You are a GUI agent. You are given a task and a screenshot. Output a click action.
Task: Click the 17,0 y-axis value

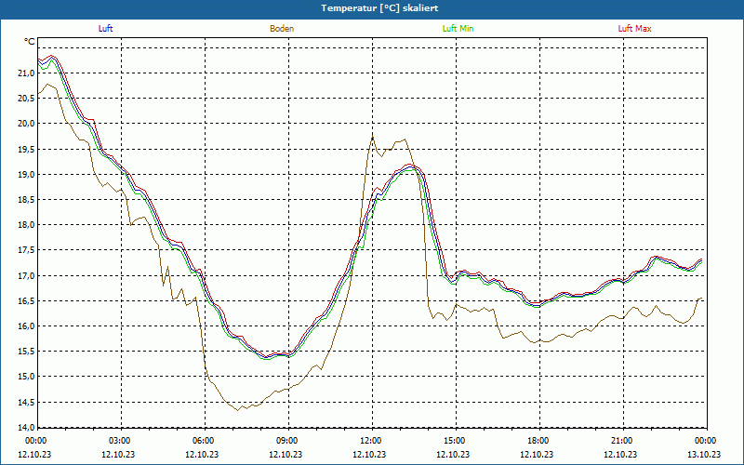click(x=26, y=275)
